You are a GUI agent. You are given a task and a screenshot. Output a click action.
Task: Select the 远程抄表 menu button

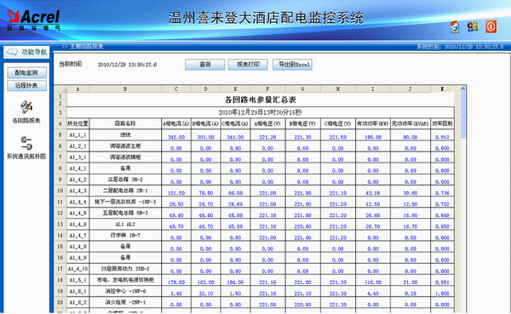26,86
